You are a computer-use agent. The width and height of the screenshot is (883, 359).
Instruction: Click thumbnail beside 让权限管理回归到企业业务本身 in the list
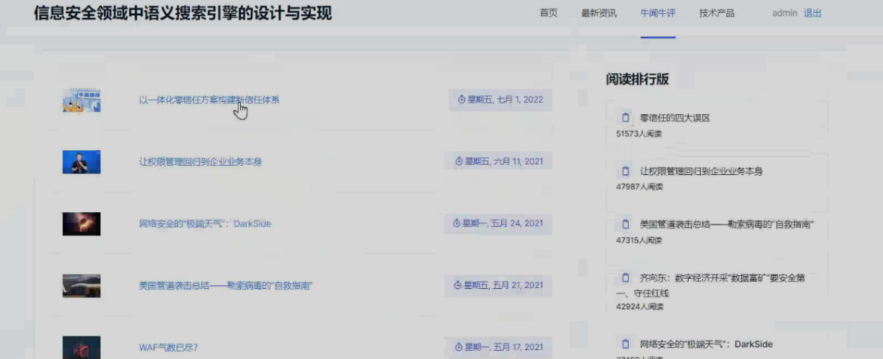point(82,162)
